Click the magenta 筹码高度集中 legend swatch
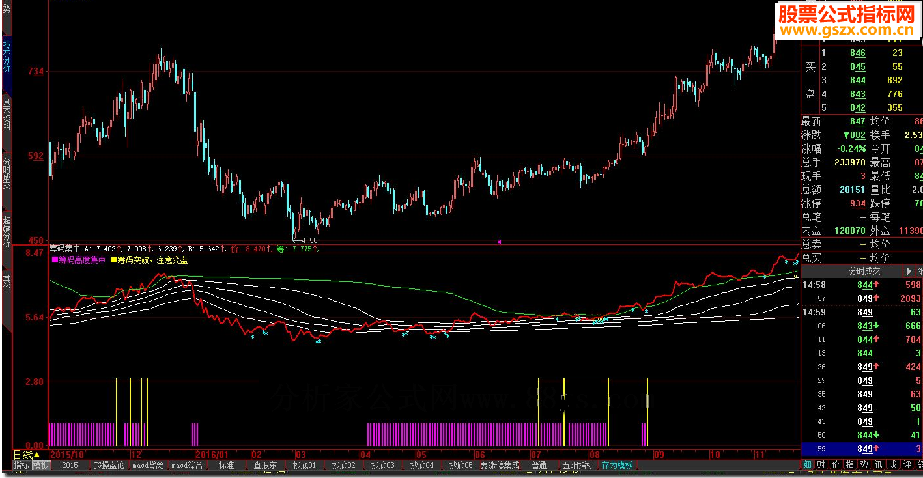923x478 pixels. [55, 260]
